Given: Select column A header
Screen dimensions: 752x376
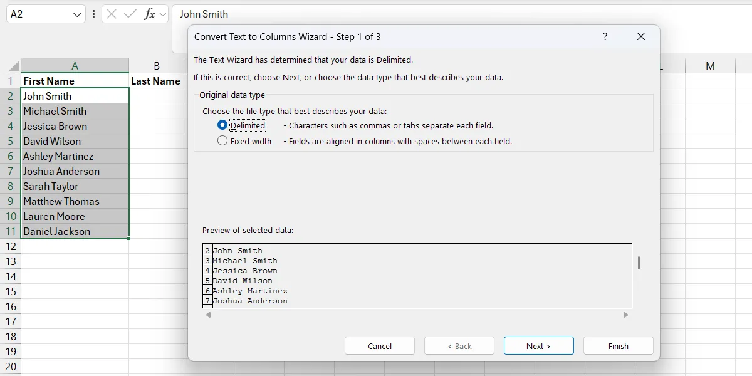Looking at the screenshot, I should [75, 66].
